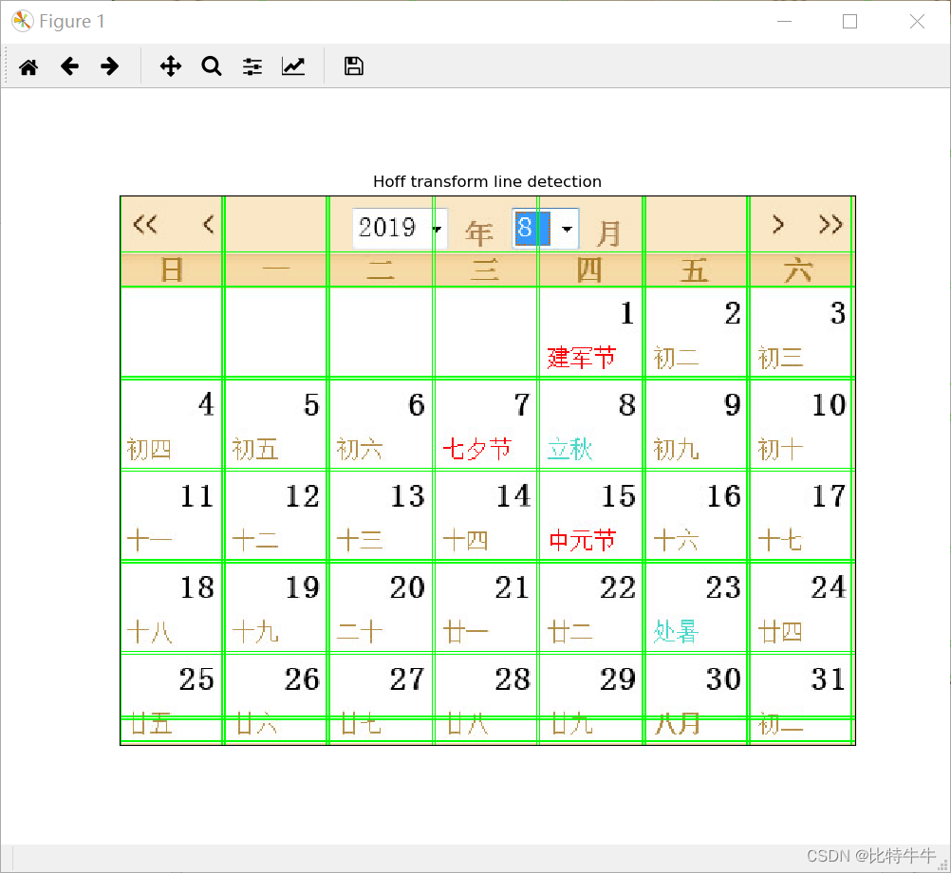Close the Figure 1 window

pyautogui.click(x=917, y=21)
